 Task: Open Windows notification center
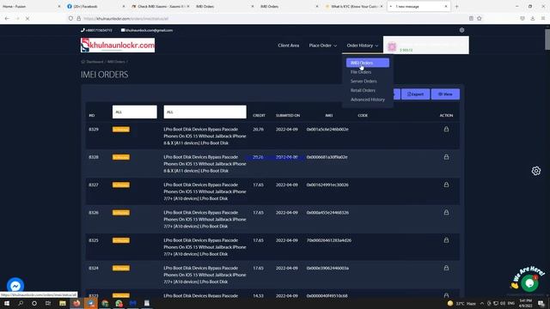pos(541,303)
